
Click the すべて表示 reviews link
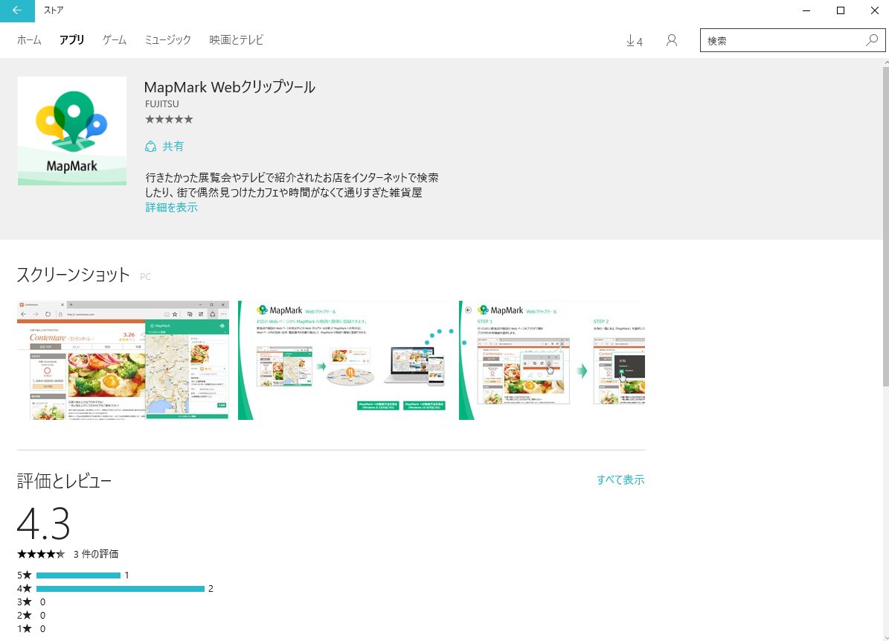tap(620, 480)
